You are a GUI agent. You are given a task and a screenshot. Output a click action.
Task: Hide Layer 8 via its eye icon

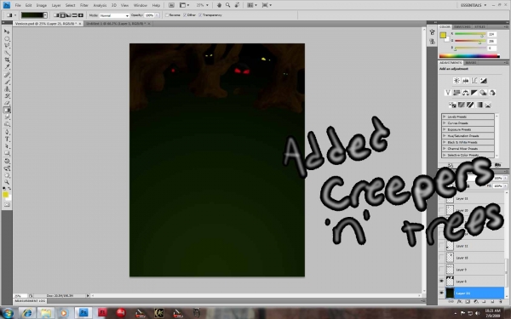[441, 282]
